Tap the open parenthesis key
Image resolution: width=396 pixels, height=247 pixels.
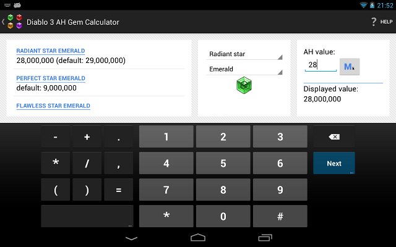coord(56,190)
